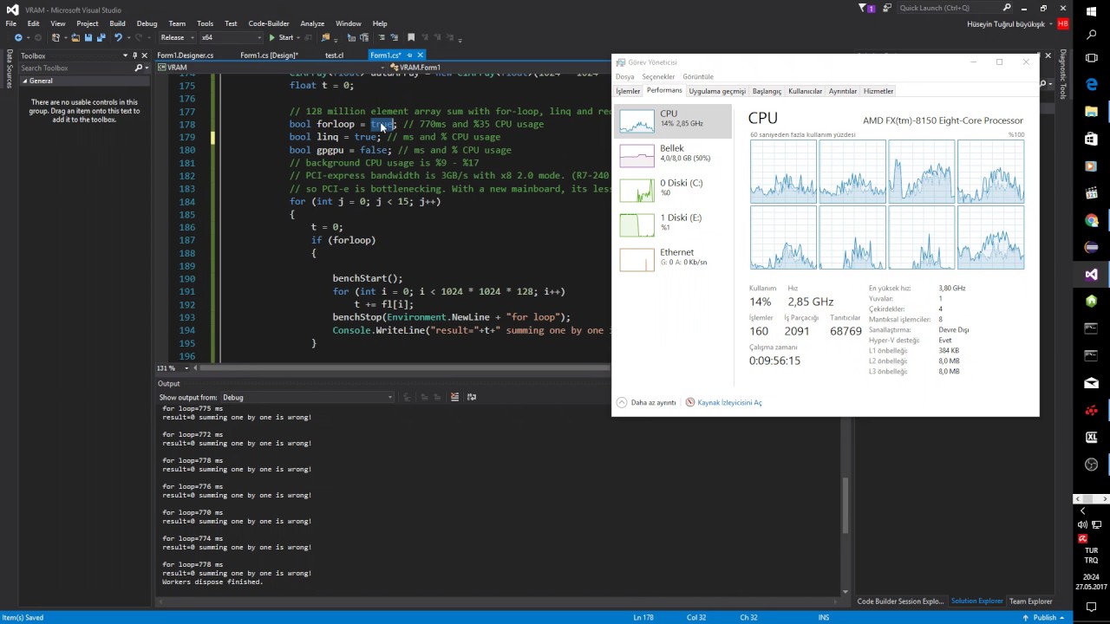The height and width of the screenshot is (624, 1110).
Task: Switch to test.cl tab
Action: (334, 55)
